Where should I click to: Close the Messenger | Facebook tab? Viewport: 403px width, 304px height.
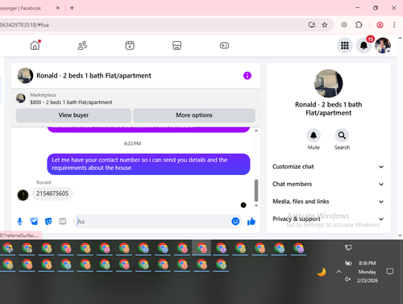pyautogui.click(x=57, y=8)
